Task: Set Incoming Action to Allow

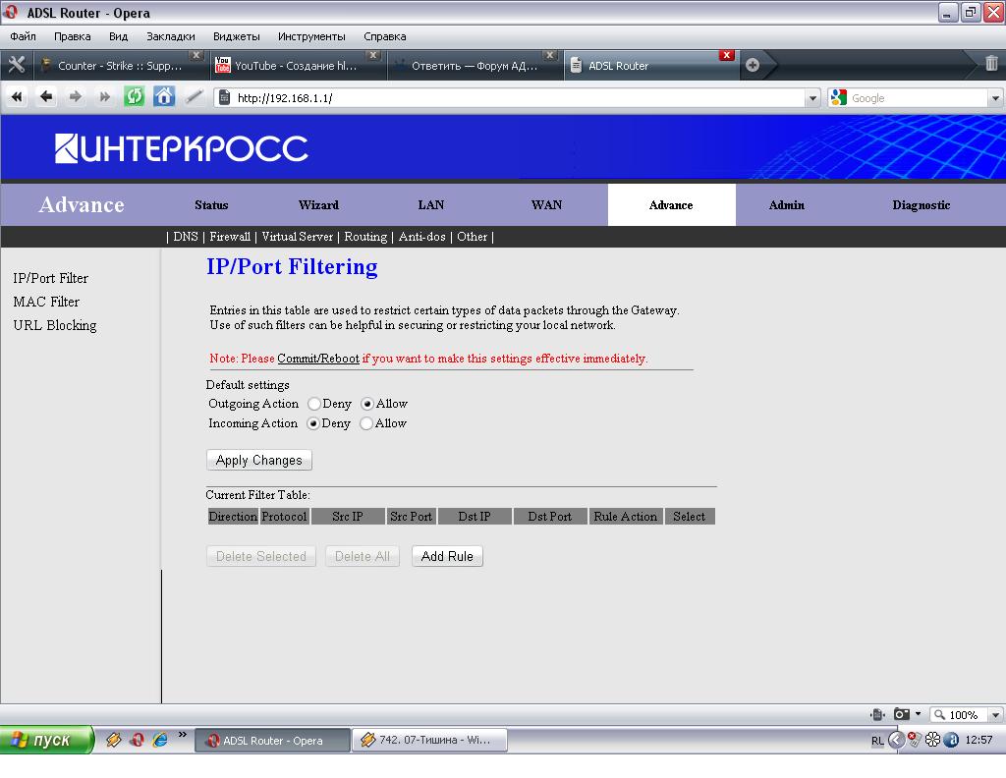Action: click(x=366, y=423)
